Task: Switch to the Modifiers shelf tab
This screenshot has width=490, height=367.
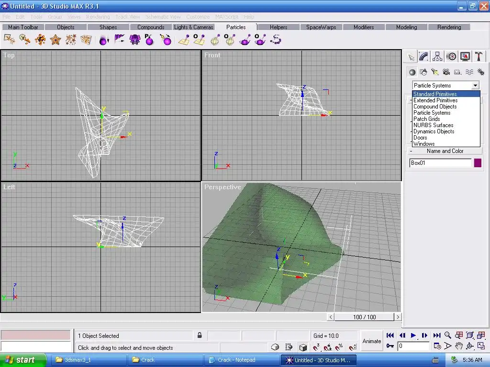Action: pos(364,27)
